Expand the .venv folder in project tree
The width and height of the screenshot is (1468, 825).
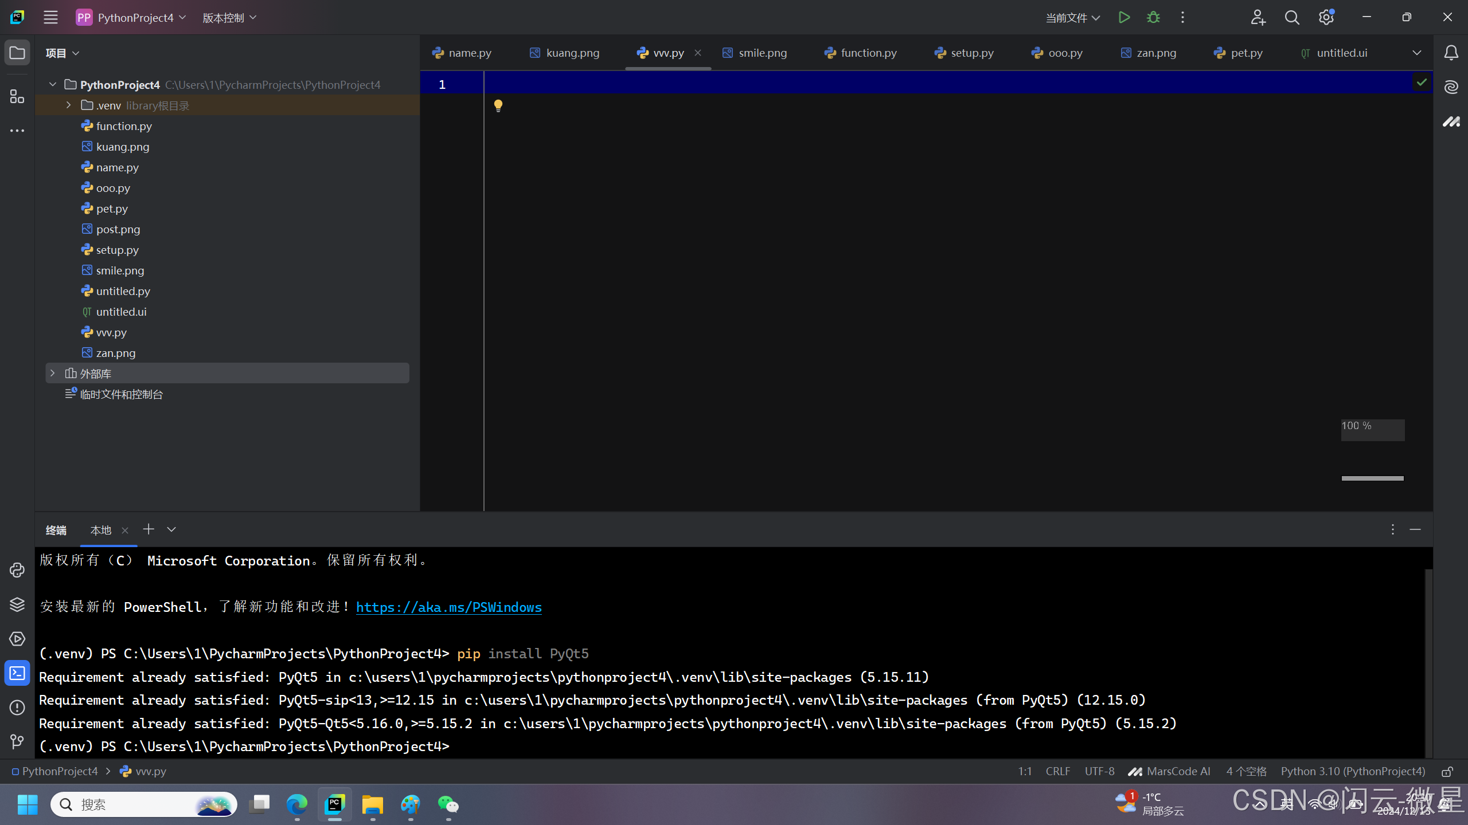(68, 105)
